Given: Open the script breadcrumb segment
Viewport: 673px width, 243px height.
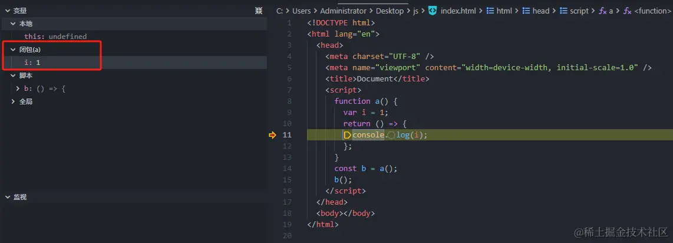Looking at the screenshot, I should (579, 11).
